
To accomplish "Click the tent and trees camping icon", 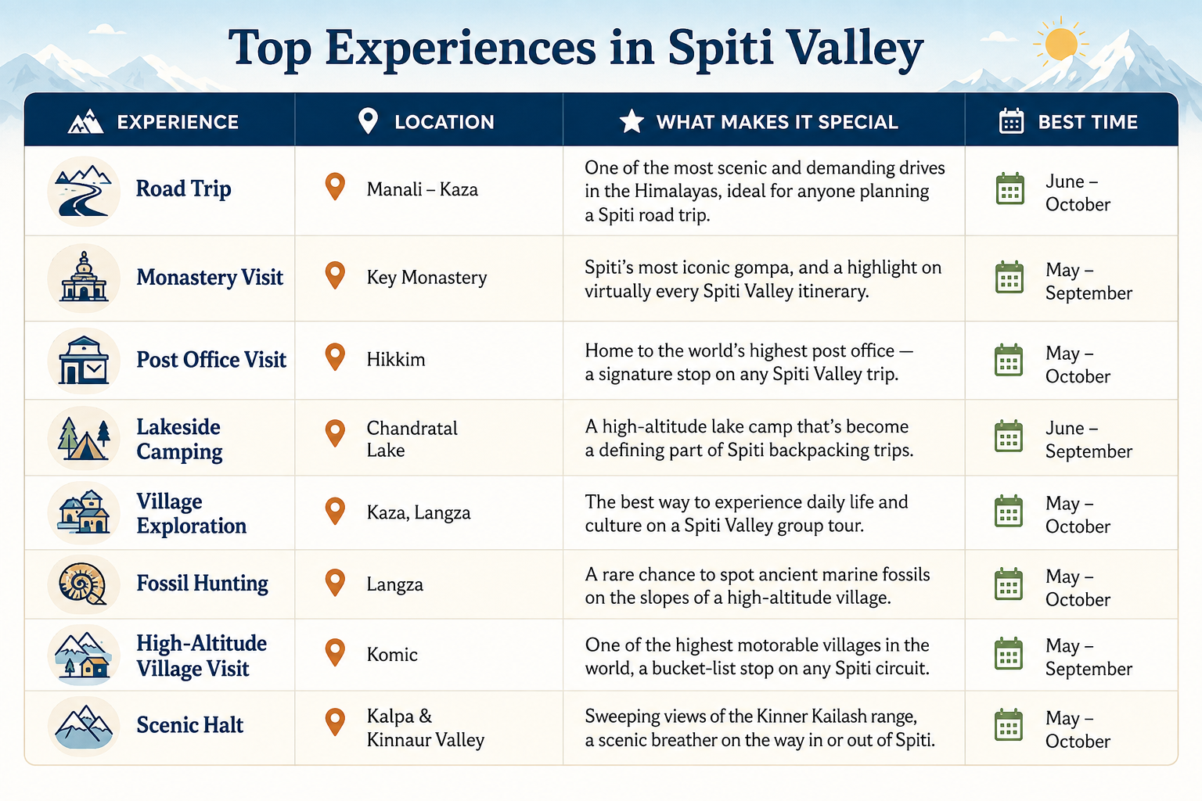I will [84, 438].
